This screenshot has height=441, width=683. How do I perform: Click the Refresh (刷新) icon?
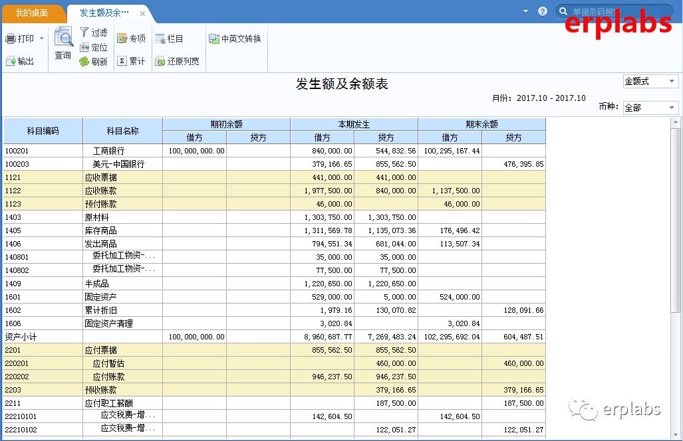coord(84,62)
